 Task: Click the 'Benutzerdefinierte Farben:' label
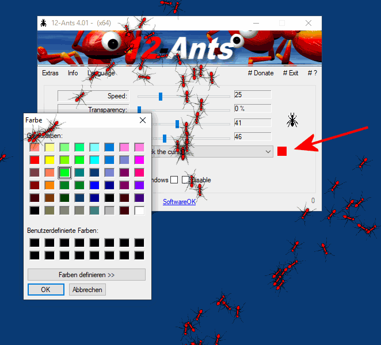point(63,231)
